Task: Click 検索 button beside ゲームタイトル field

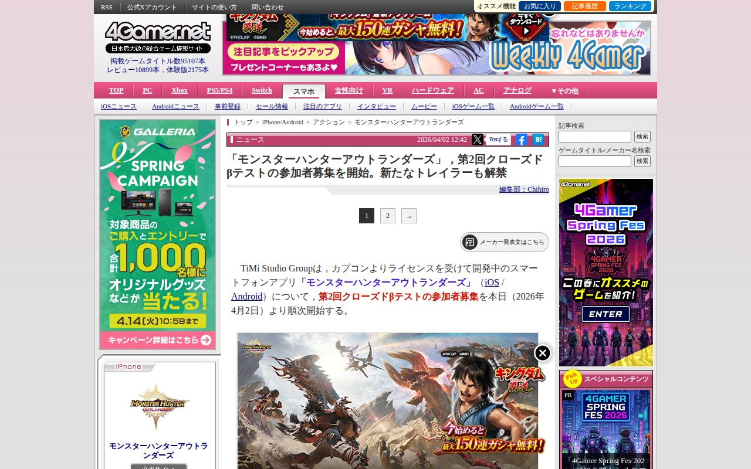Action: (x=642, y=161)
